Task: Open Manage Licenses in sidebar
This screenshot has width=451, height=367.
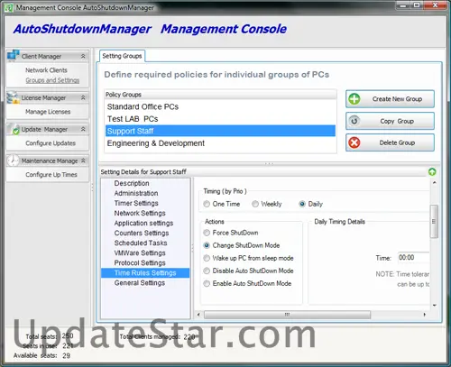Action: coord(48,112)
